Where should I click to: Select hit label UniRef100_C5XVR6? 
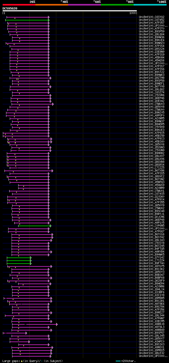(152, 95)
